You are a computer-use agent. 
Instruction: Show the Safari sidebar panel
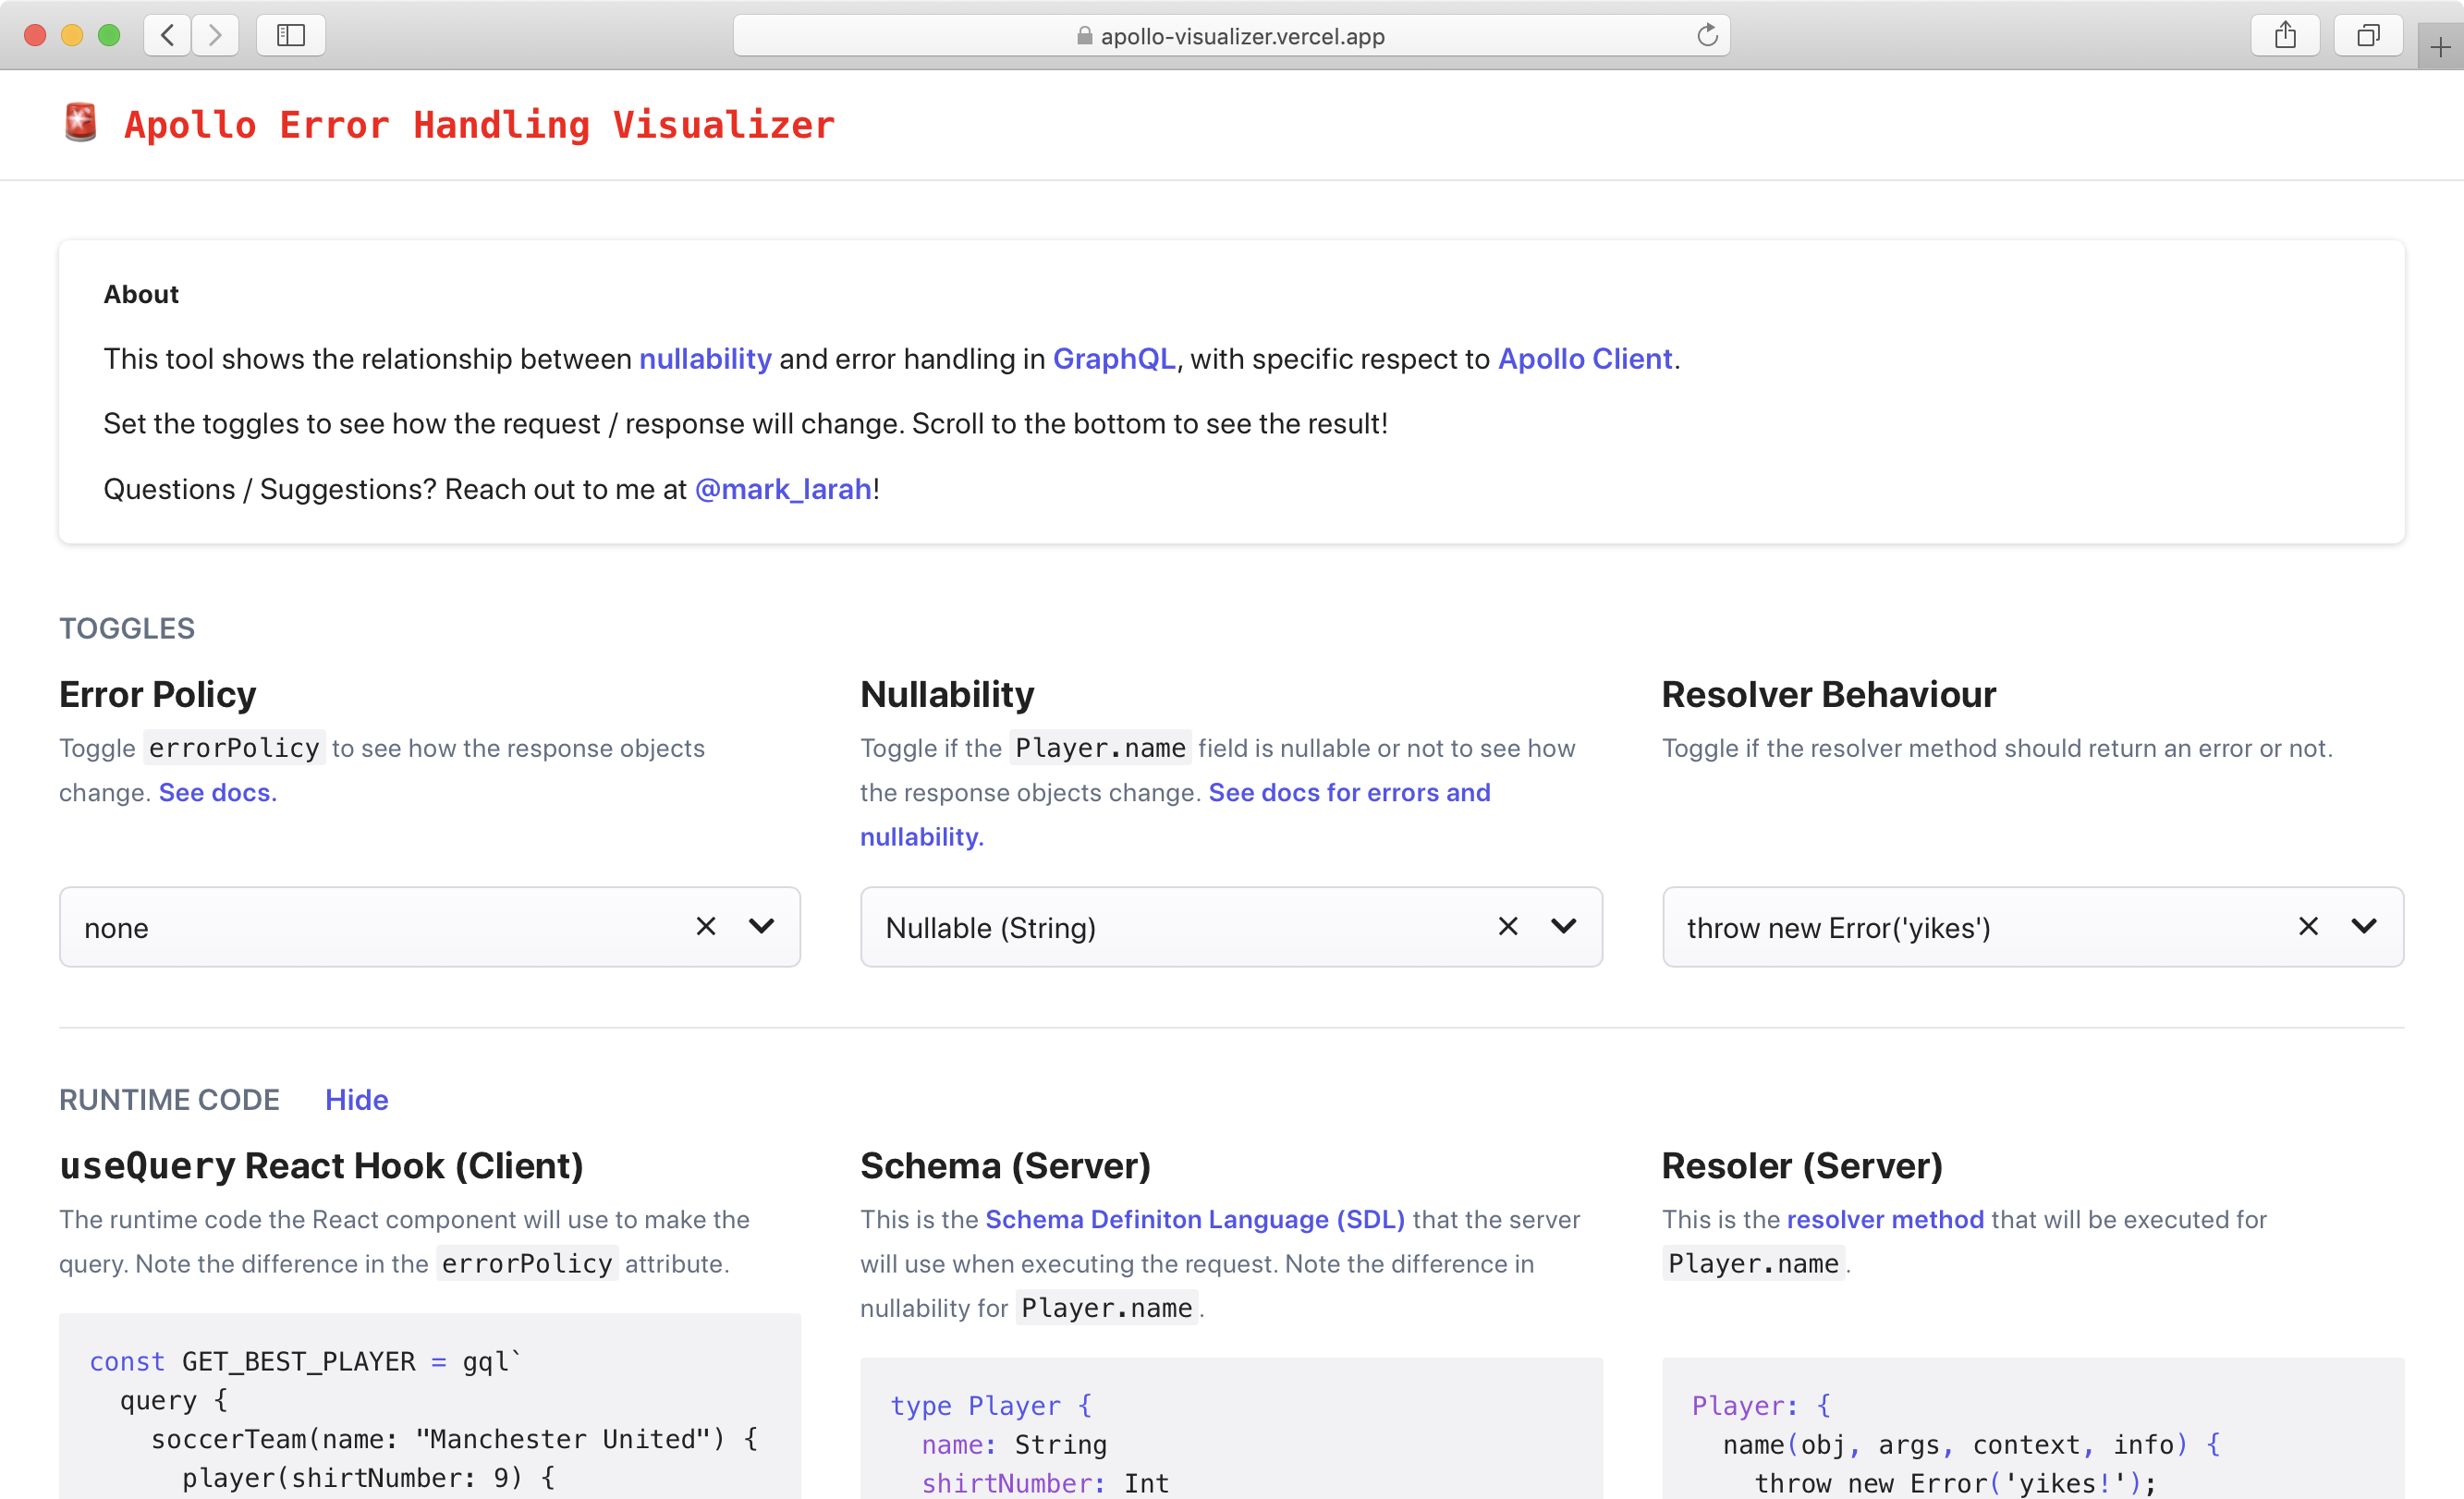(x=290, y=36)
